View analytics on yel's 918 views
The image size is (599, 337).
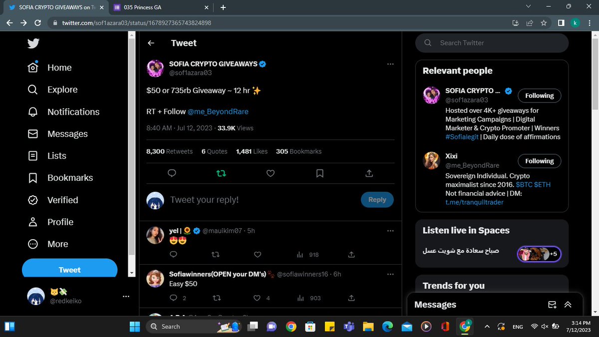(307, 255)
